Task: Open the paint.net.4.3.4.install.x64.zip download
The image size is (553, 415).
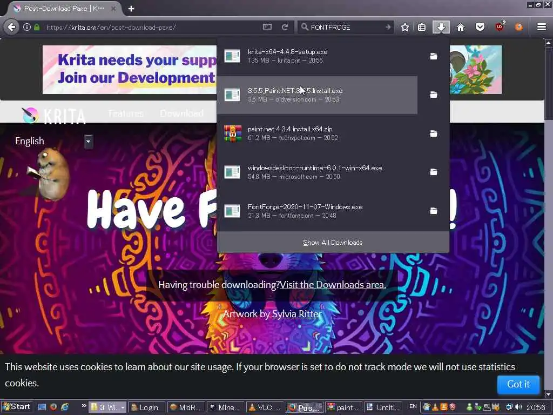Action: (x=318, y=133)
